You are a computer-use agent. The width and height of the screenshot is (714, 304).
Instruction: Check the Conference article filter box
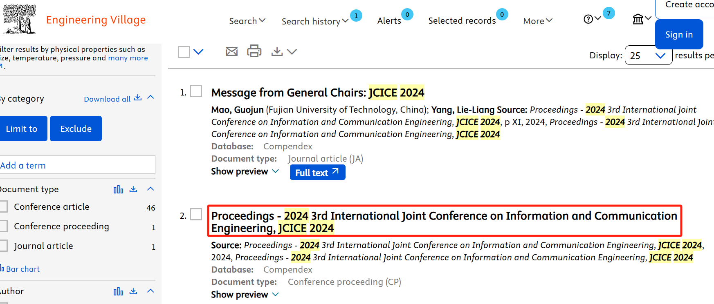click(x=4, y=206)
